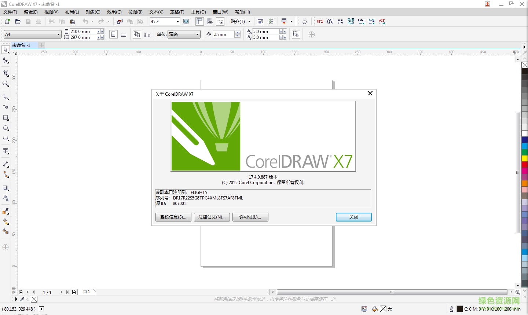Click the 系统信息(S) button in About dialog
This screenshot has width=528, height=315.
coord(173,217)
